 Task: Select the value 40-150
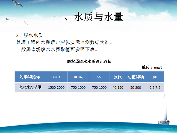pyautogui.click(x=118, y=87)
